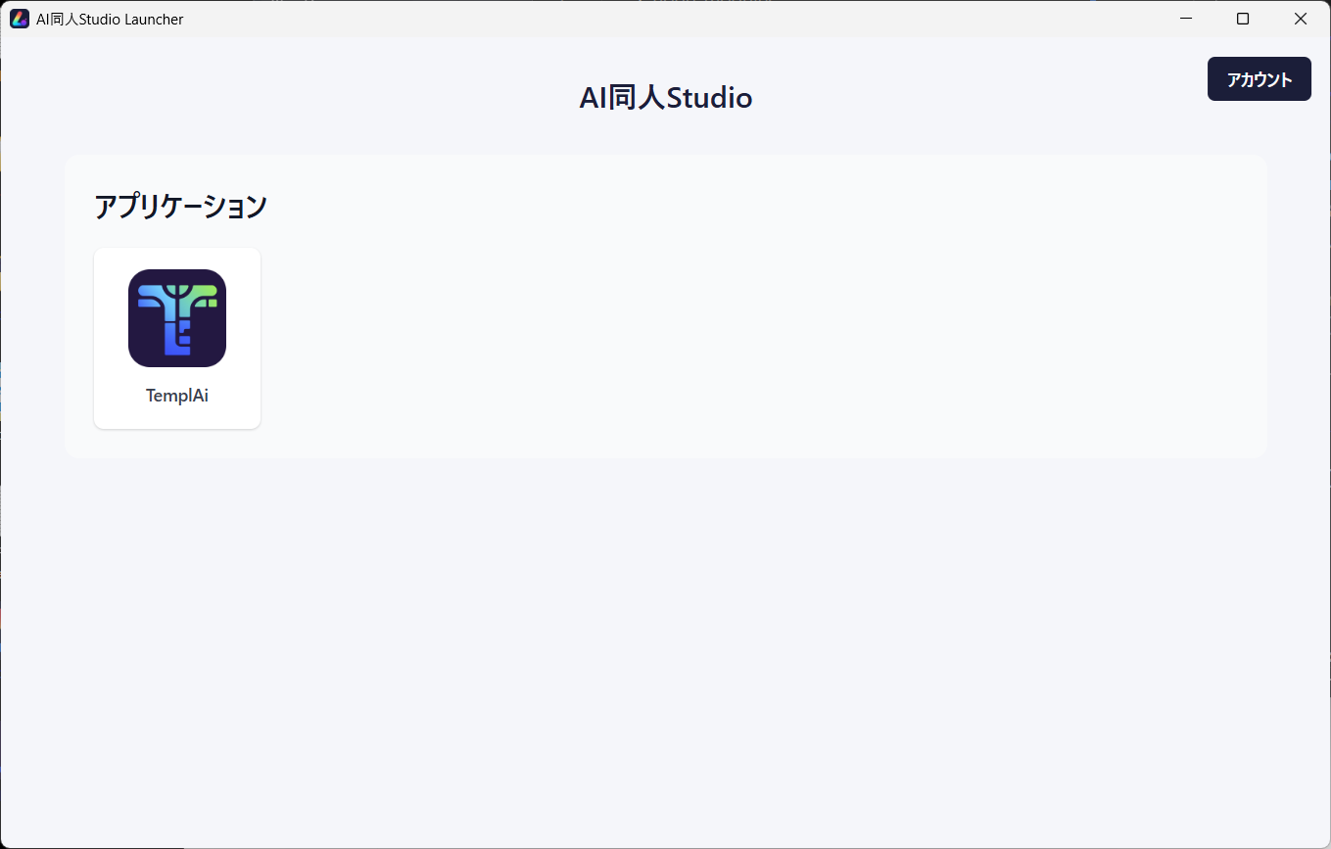
Task: Click the dark rounded square behind TemplAi logo
Action: pos(177,318)
